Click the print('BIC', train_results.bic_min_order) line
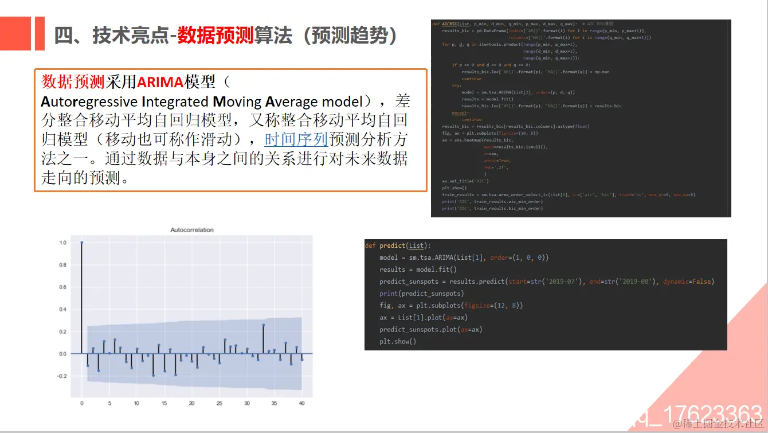Image resolution: width=768 pixels, height=433 pixels. click(492, 208)
